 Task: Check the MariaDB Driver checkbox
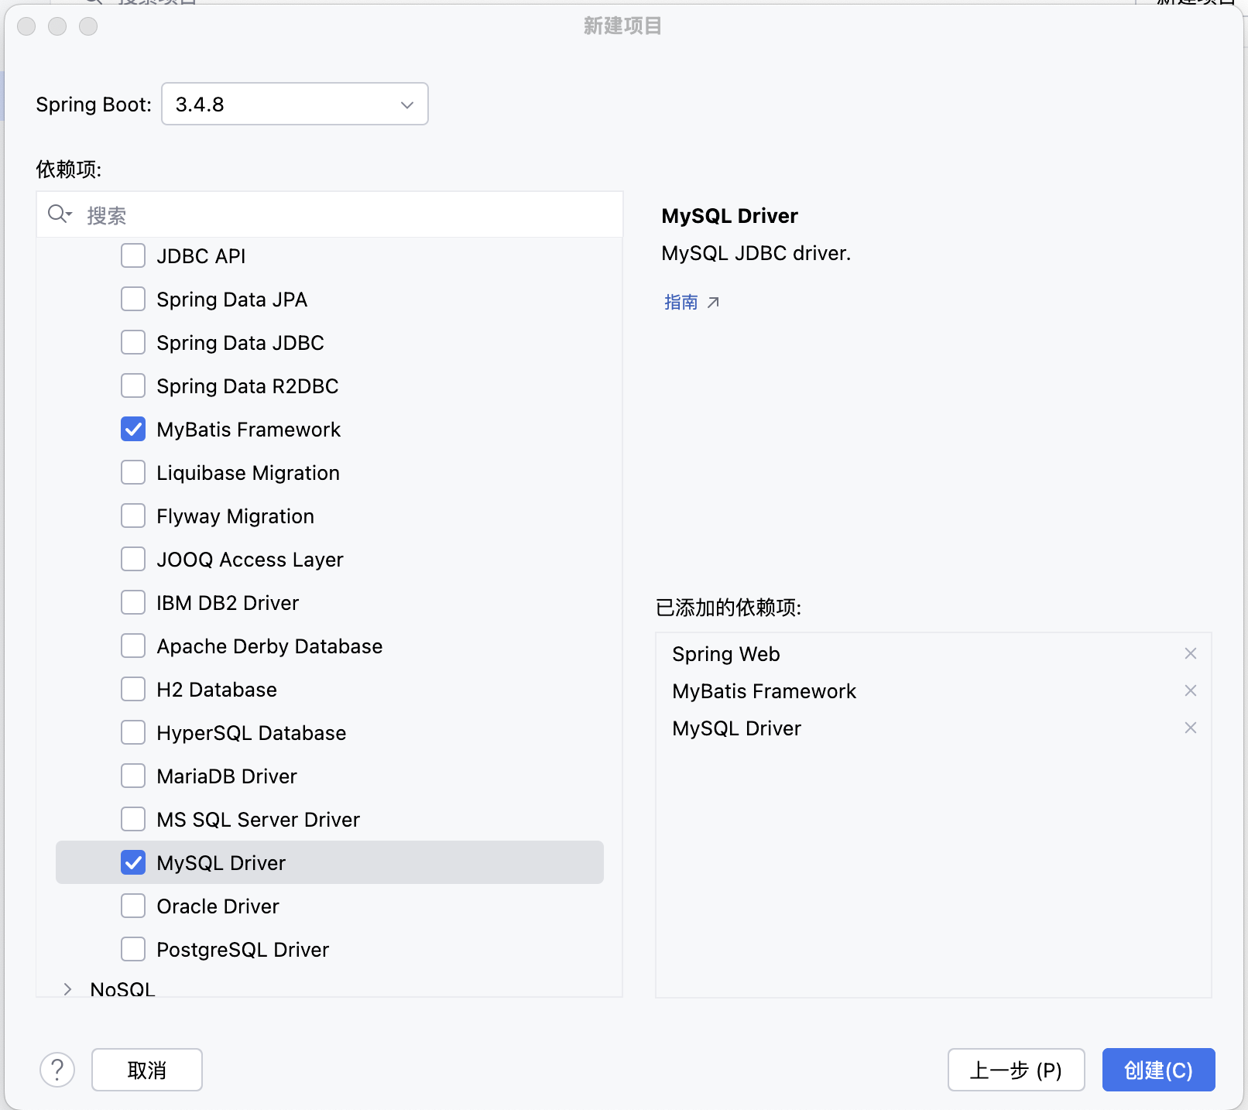(x=133, y=776)
